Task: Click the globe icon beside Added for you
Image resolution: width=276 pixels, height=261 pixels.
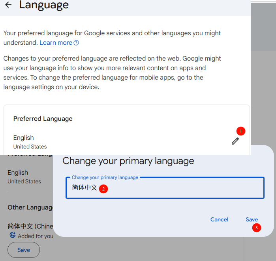Action: click(13, 235)
